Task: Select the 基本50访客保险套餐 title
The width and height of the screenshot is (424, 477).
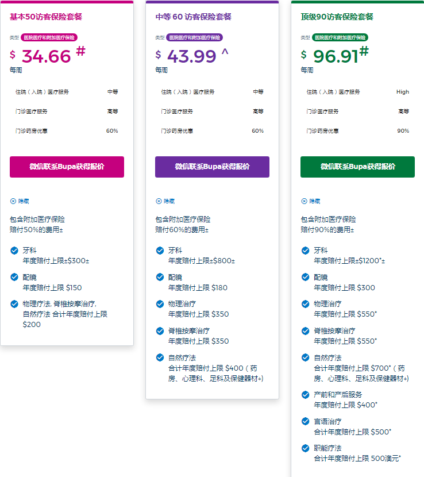Action: click(48, 17)
